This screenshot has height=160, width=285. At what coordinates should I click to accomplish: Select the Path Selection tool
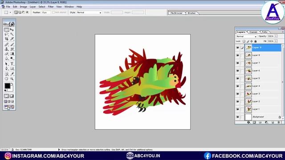[x=7, y=64]
